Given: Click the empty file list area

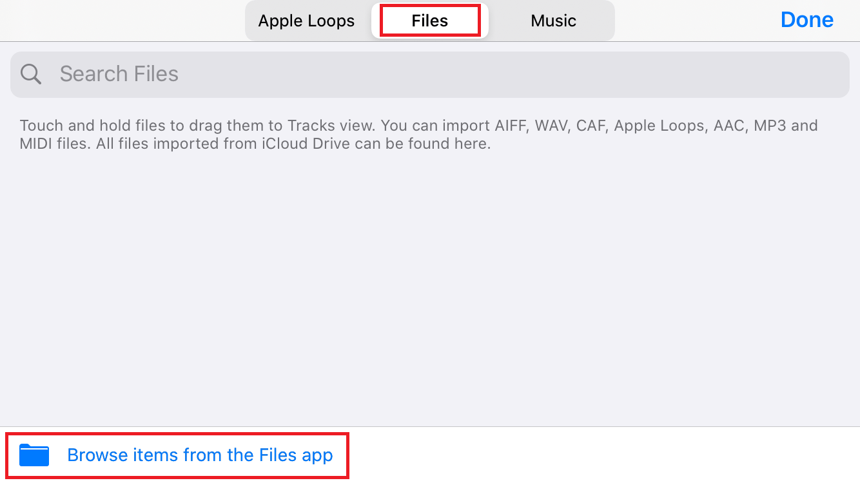Looking at the screenshot, I should coord(430,290).
